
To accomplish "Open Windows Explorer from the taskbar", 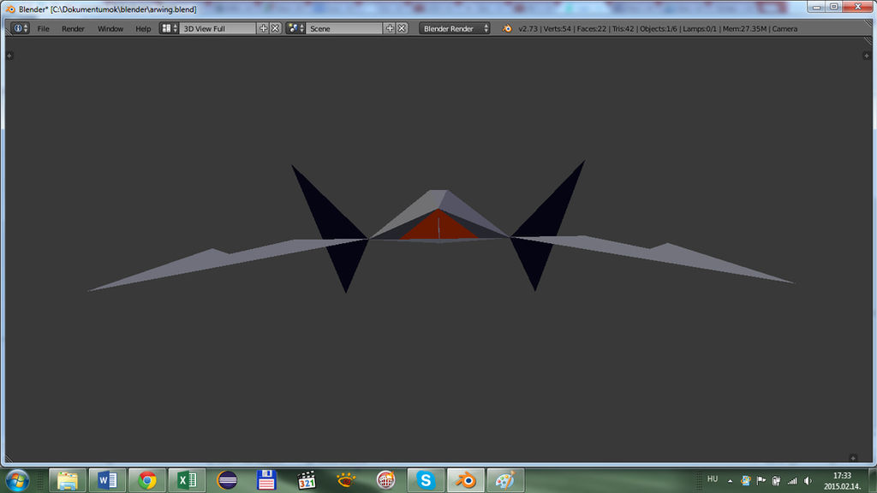I will pyautogui.click(x=68, y=480).
